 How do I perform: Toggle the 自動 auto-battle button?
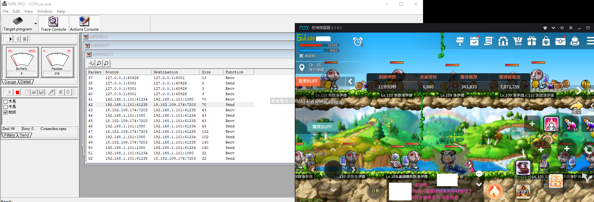(x=376, y=191)
